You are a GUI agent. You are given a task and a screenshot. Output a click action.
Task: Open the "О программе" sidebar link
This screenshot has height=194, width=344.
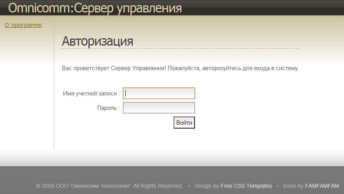click(x=23, y=25)
